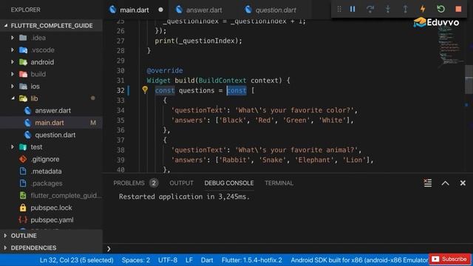Viewport: 473px width, 266px height.
Task: Click the .metadata file icon
Action: click(23, 171)
